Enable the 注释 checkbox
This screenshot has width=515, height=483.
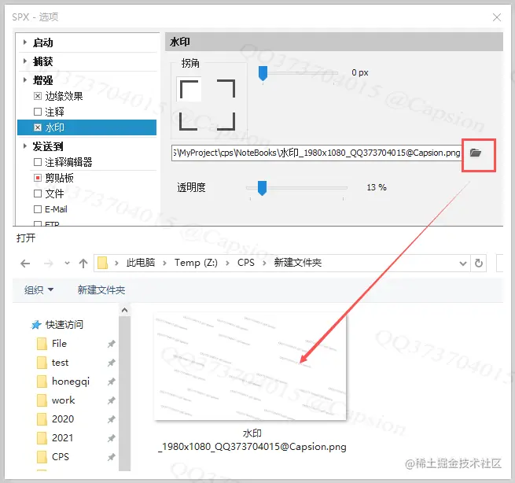38,112
